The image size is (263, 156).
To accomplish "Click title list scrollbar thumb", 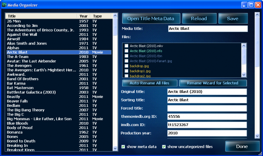I will pyautogui.click(x=115, y=27).
